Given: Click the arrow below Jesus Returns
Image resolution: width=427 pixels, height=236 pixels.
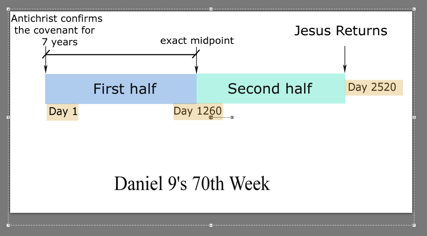Looking at the screenshot, I should 345,59.
